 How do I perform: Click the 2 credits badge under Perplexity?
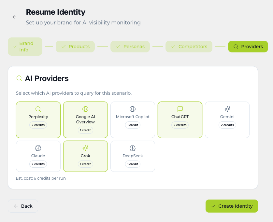[x=38, y=125]
